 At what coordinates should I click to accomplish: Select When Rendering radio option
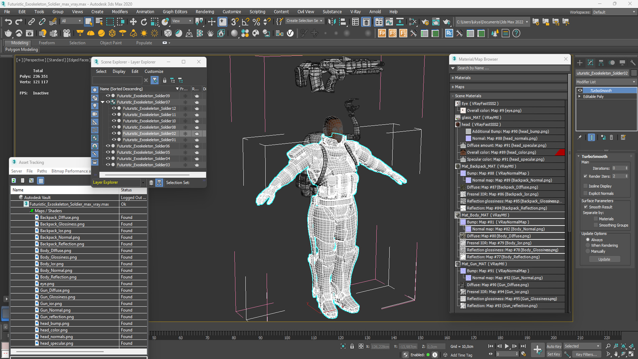tap(588, 246)
